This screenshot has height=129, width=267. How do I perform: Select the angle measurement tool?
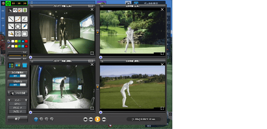click(25, 19)
